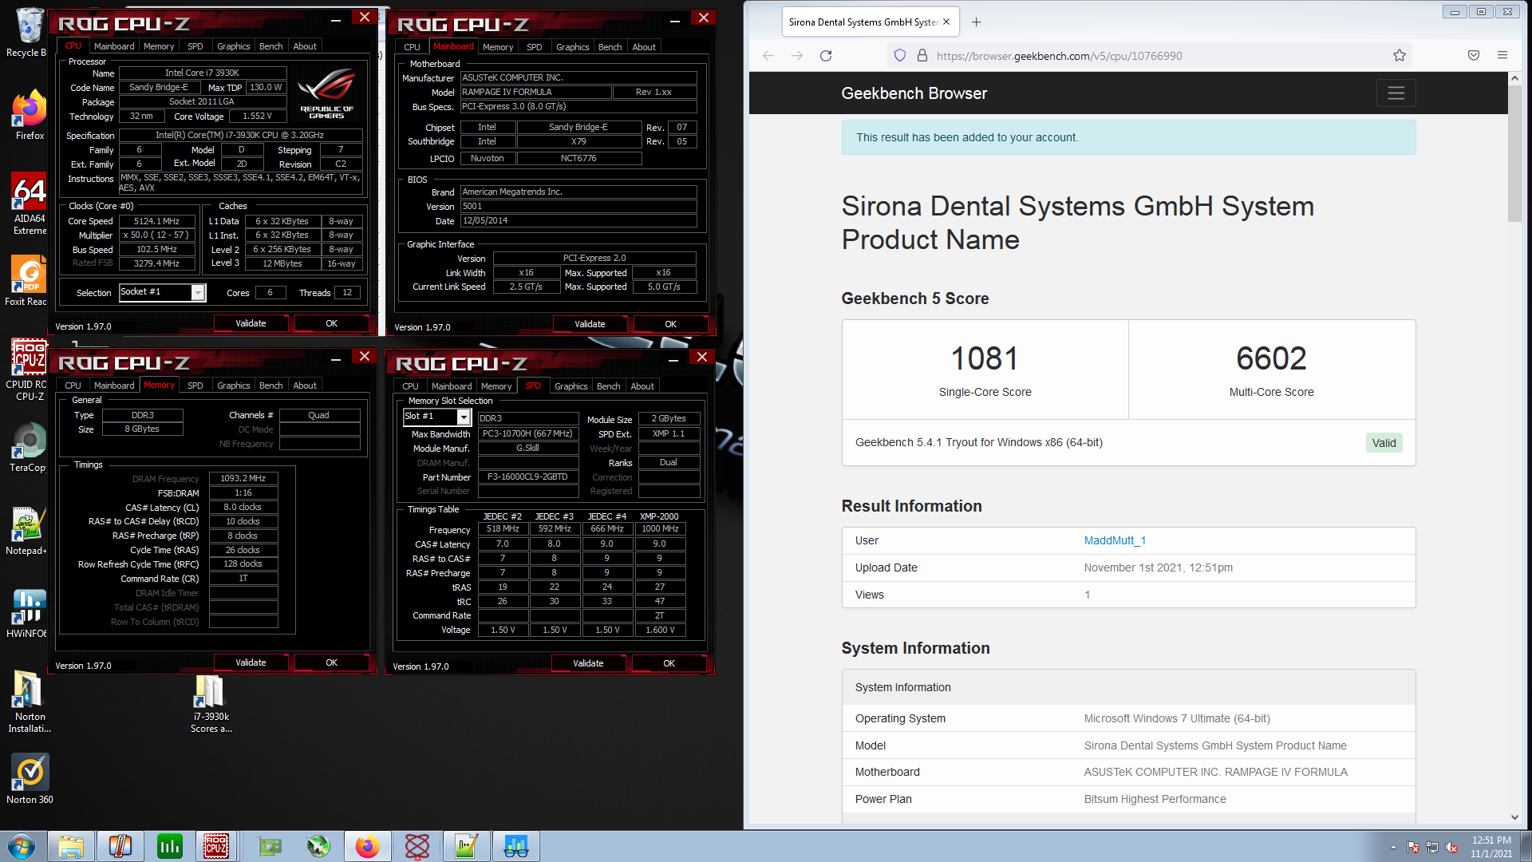This screenshot has height=862, width=1532.
Task: Open TeraCopy desktop shortcut
Action: point(30,447)
